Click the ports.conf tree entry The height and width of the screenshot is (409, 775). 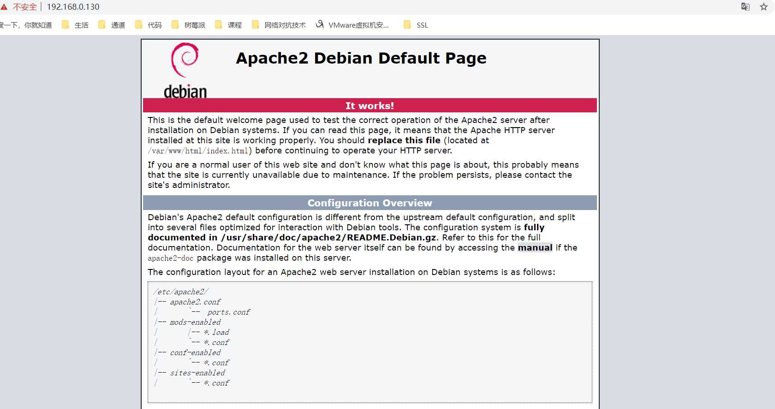pos(229,312)
